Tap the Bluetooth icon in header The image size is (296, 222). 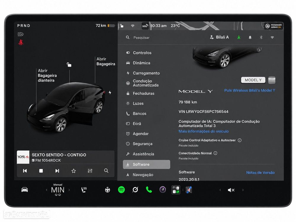tap(261, 37)
